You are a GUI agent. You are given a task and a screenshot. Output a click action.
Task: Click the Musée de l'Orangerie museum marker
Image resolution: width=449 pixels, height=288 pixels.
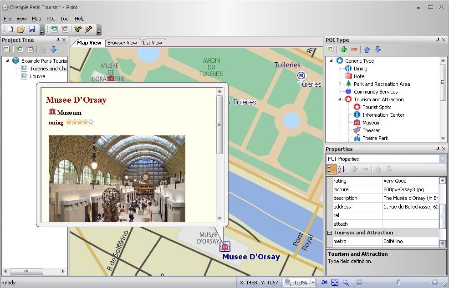click(x=111, y=78)
